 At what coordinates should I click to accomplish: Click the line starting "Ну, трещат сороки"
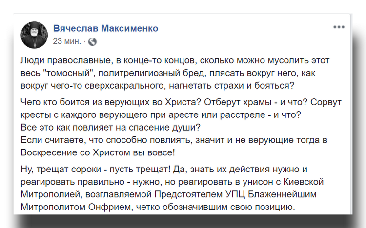pos(164,169)
